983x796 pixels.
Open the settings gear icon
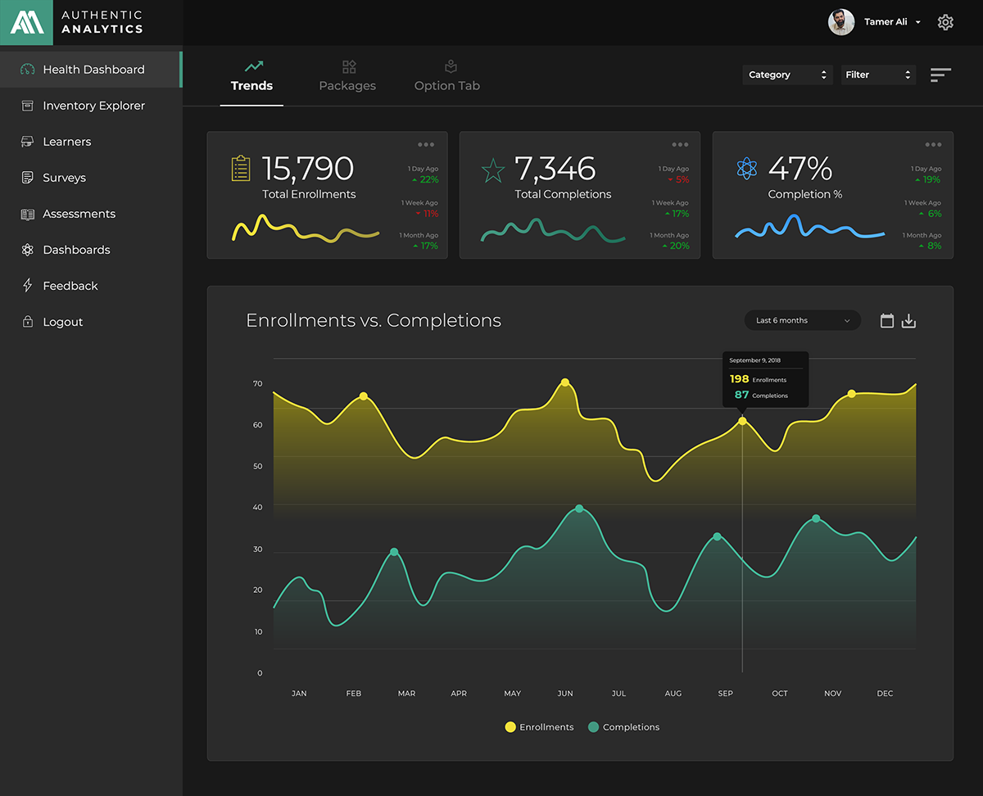945,22
